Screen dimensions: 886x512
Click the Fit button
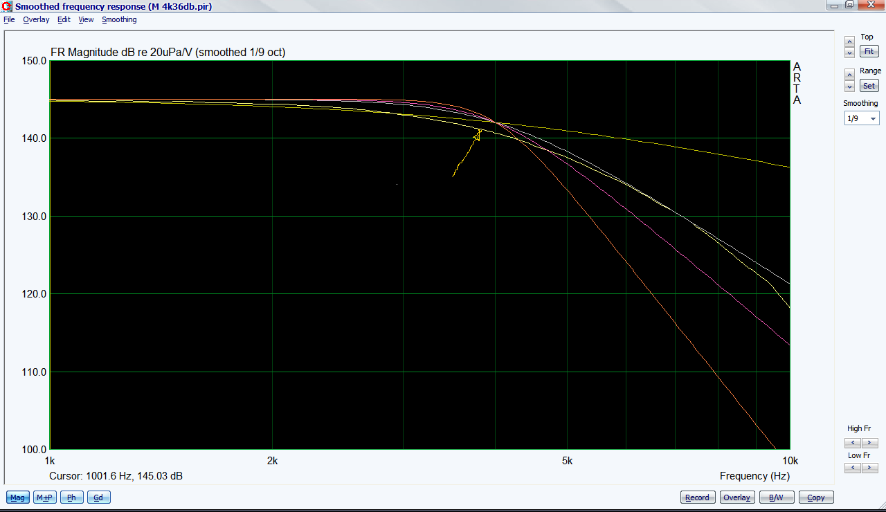click(x=868, y=52)
